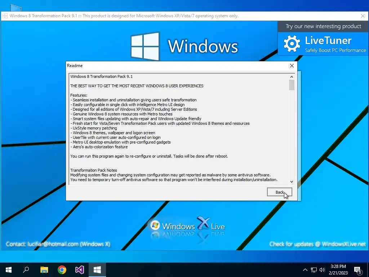Click 'Check for updates @ WindowsXLive.net'
This screenshot has height=277, width=369.
click(x=318, y=244)
